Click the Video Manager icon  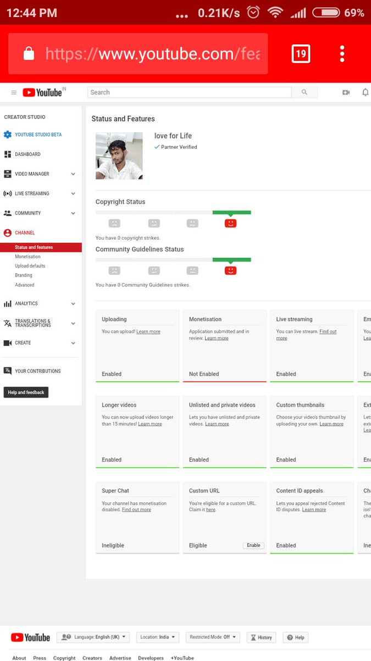pos(8,174)
